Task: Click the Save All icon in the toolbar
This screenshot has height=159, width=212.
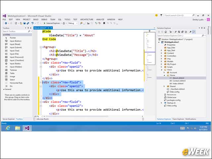Action: (28, 23)
